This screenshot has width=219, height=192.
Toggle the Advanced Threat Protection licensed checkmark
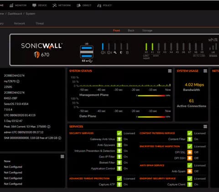(120, 178)
